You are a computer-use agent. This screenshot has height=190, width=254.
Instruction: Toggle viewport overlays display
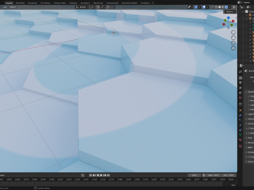(x=204, y=7)
